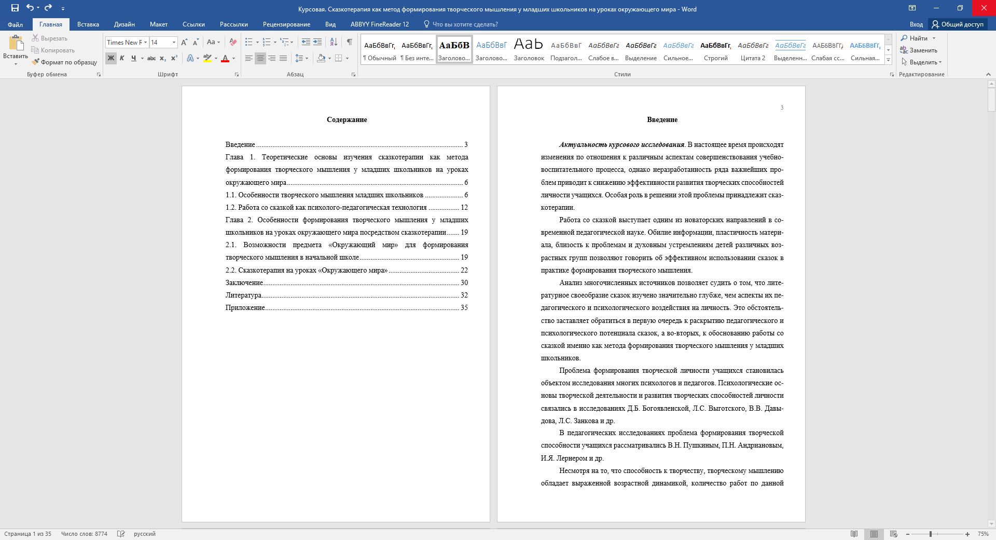Zoom out using the minus button
The image size is (996, 540).
[908, 534]
